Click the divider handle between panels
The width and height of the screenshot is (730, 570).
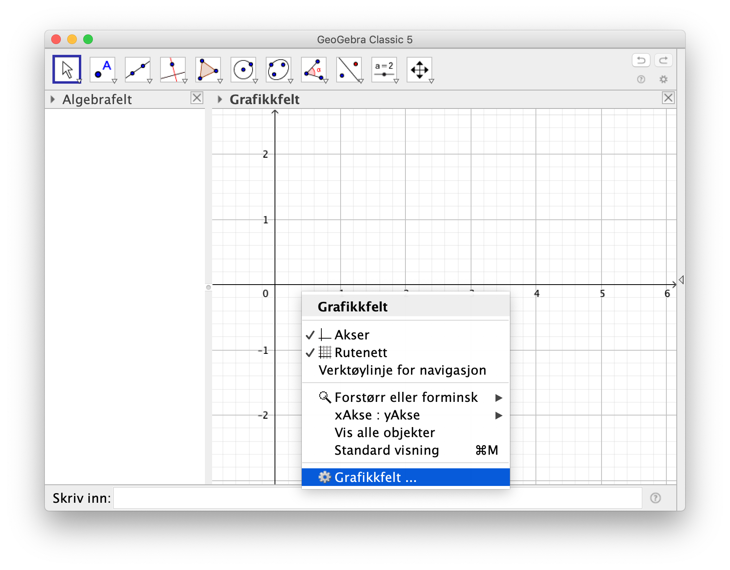(x=208, y=287)
